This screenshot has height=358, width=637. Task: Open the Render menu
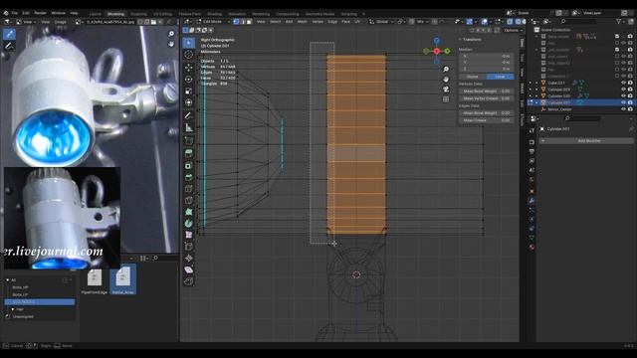[x=40, y=13]
